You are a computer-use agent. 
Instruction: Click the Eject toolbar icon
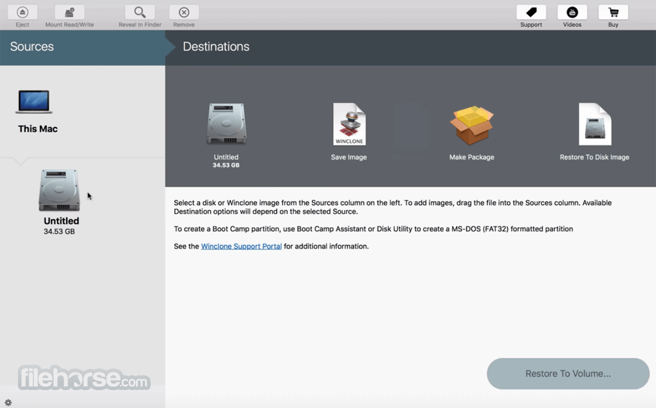(23, 13)
